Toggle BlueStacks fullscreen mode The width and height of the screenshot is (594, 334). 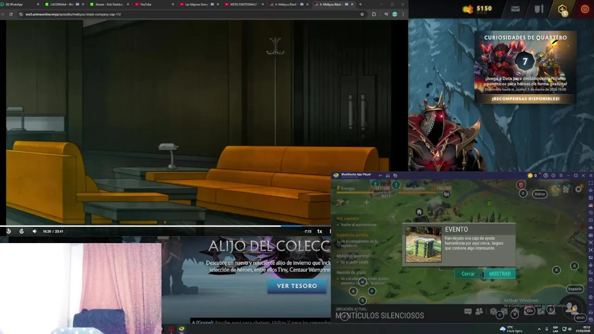coord(590,183)
